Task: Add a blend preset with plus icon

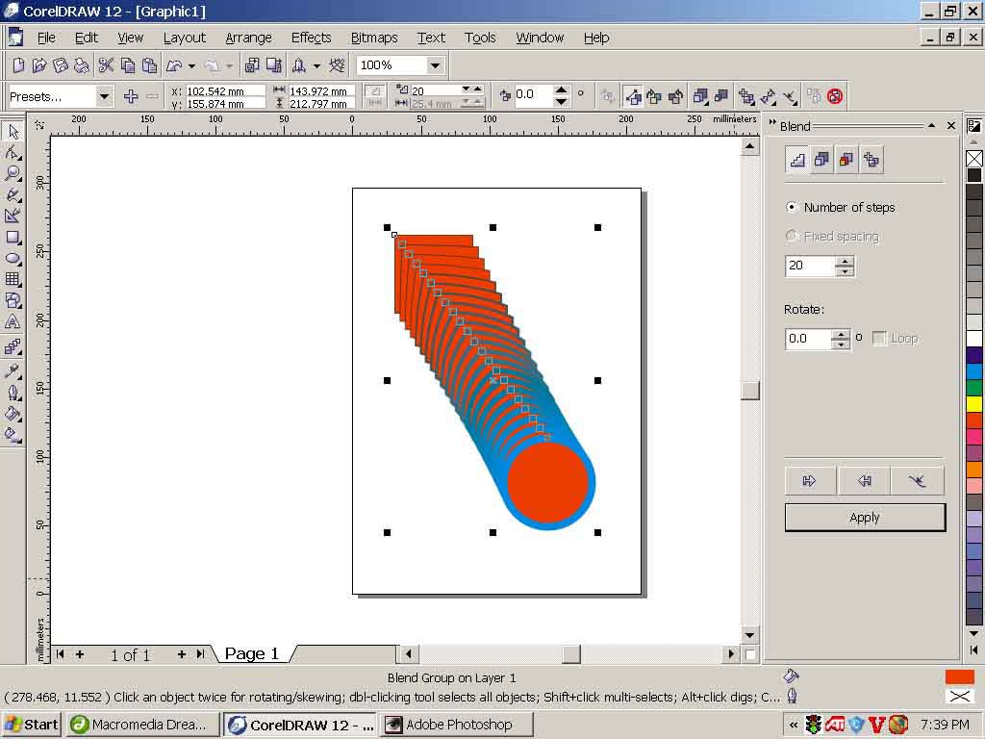Action: (131, 96)
